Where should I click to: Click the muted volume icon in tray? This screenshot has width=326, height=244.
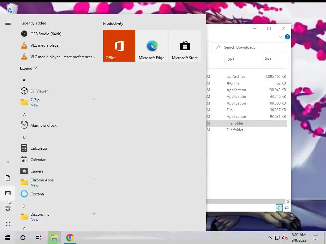click(x=285, y=238)
